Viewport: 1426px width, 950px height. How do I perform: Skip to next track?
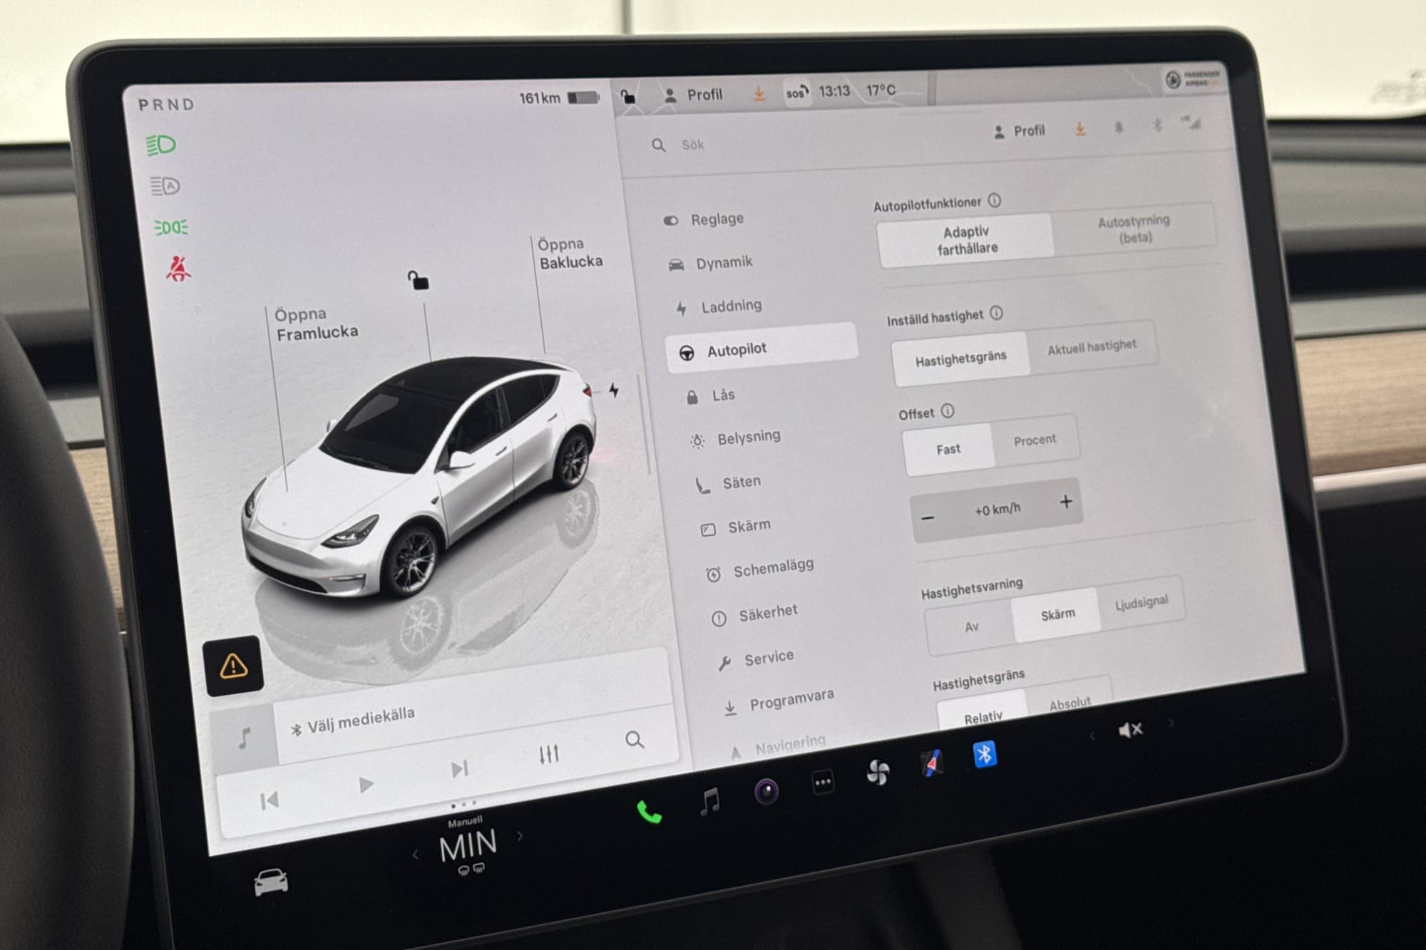[460, 768]
